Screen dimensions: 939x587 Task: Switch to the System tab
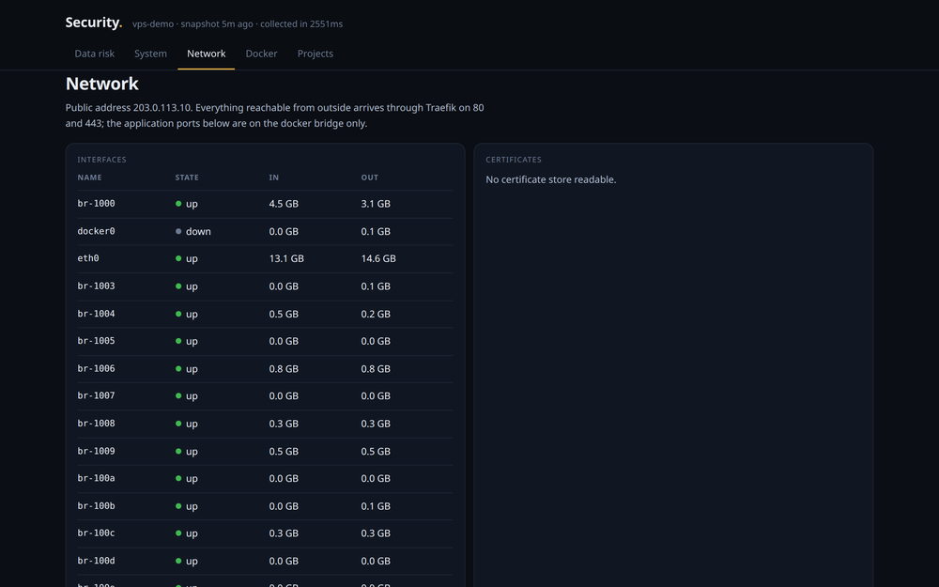tap(150, 54)
